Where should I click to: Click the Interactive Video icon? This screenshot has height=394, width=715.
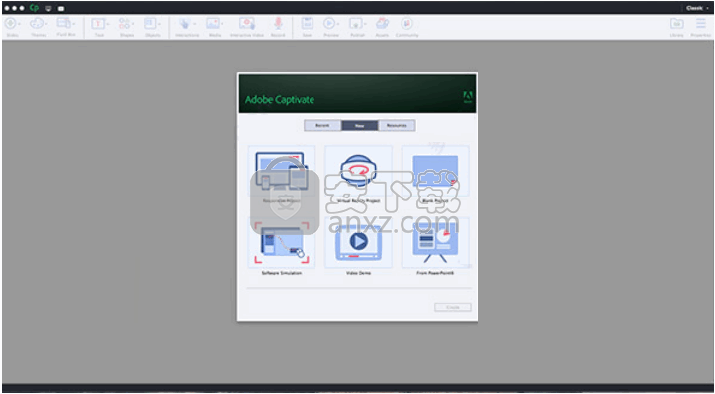coord(247,24)
